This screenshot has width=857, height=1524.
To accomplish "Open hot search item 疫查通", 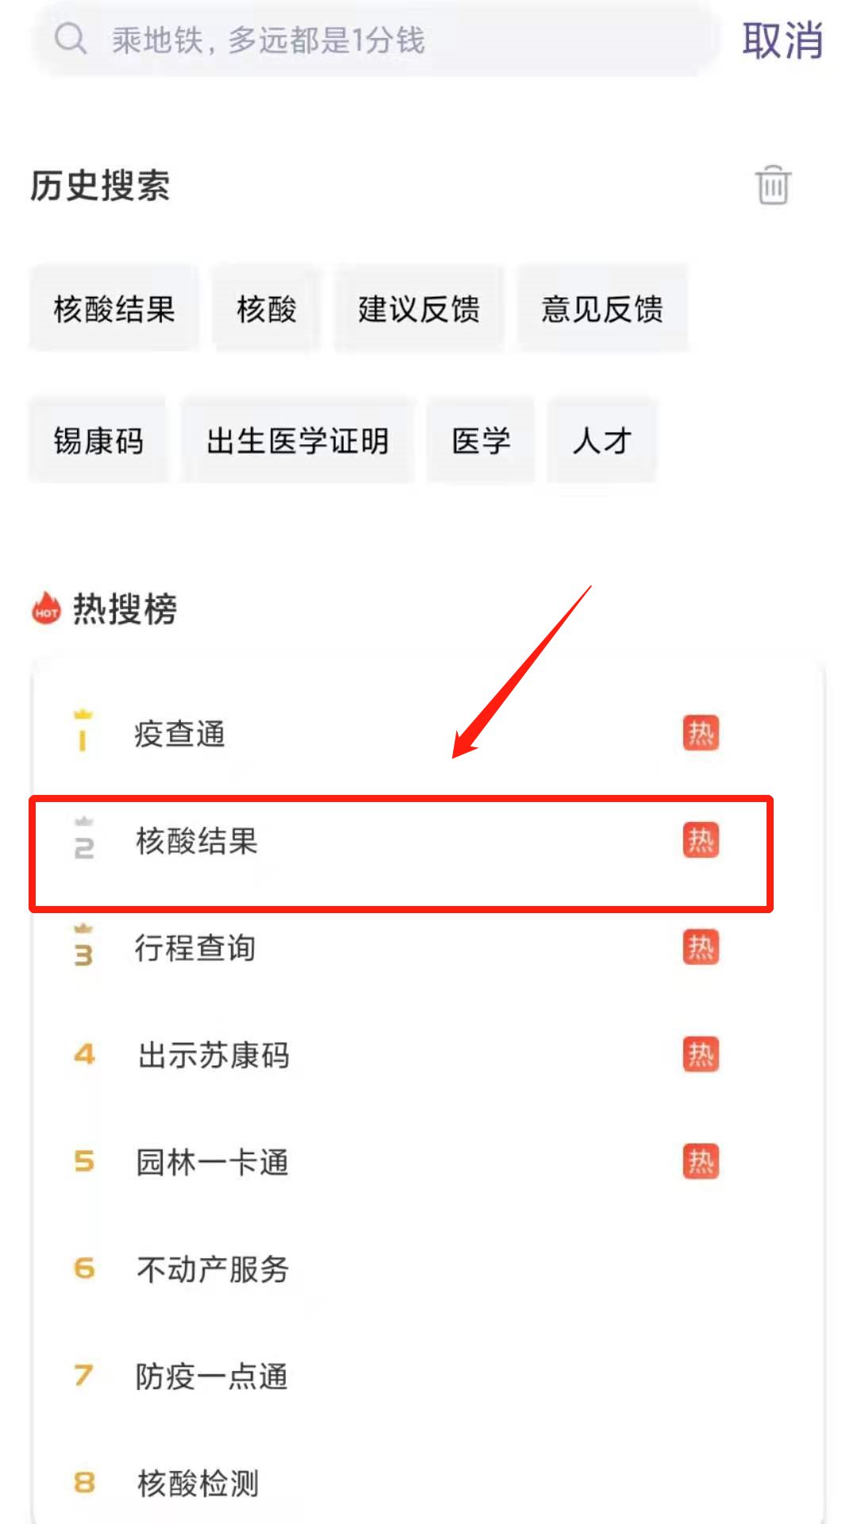I will [180, 734].
